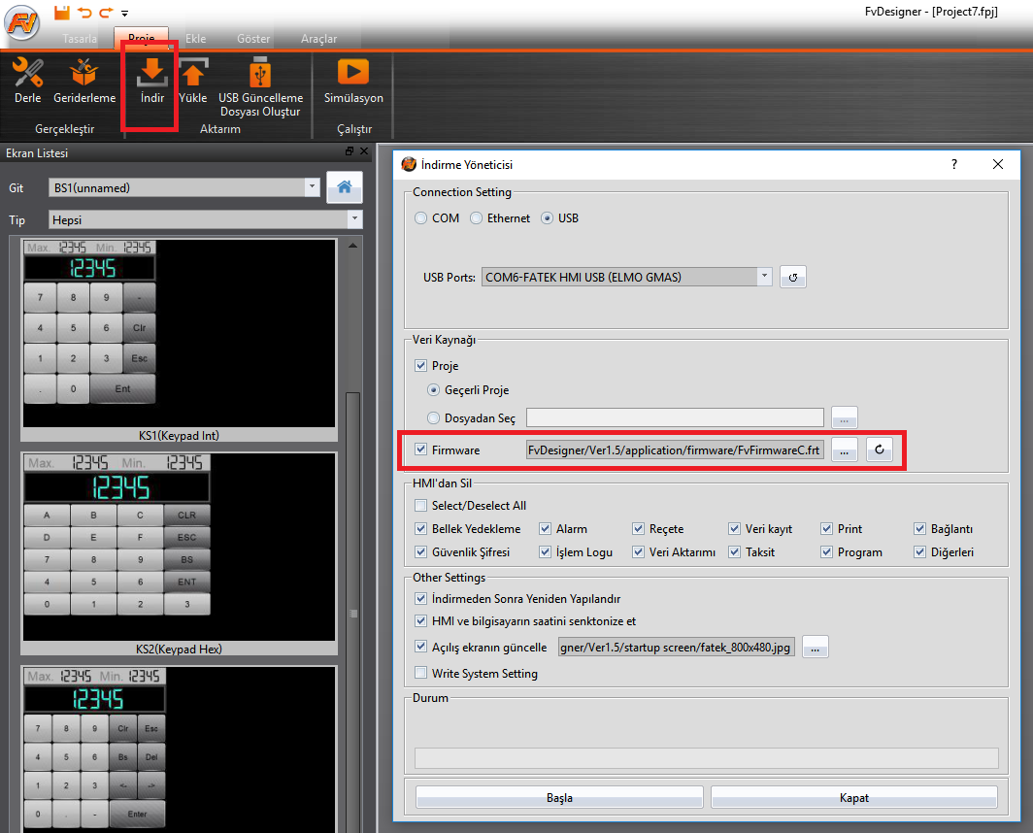Image resolution: width=1033 pixels, height=833 pixels.
Task: Refresh the USB Ports list
Action: point(792,277)
